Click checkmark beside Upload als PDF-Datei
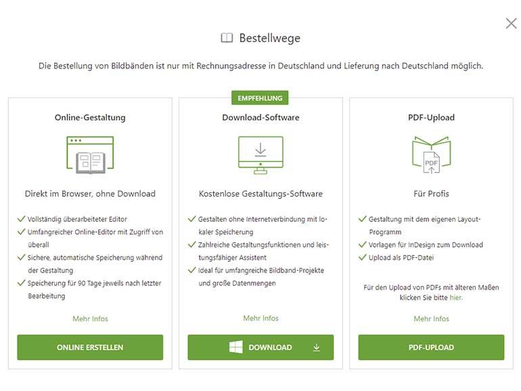This screenshot has height=391, width=521. (x=363, y=257)
